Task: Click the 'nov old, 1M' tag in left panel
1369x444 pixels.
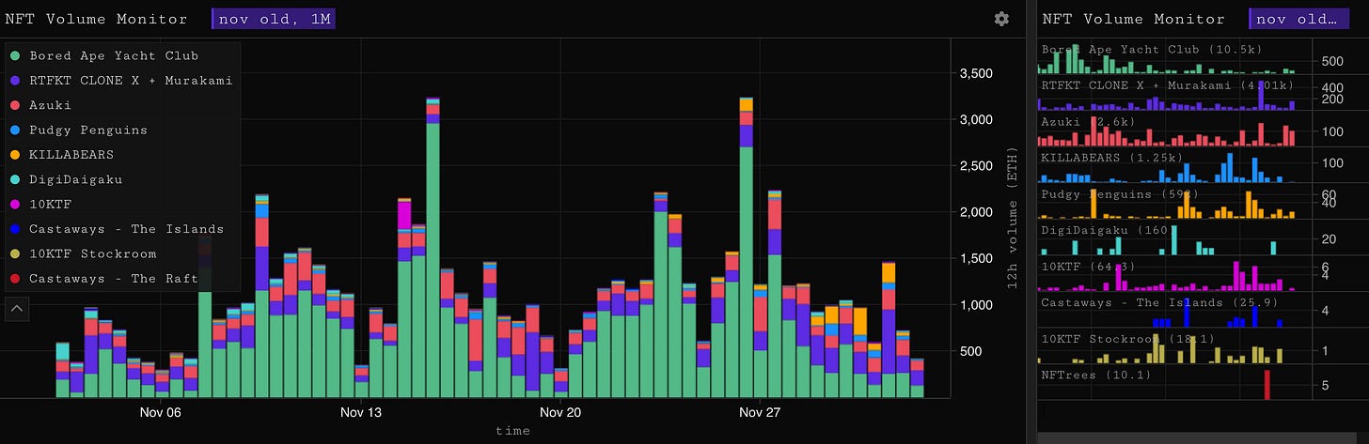Action: (274, 19)
